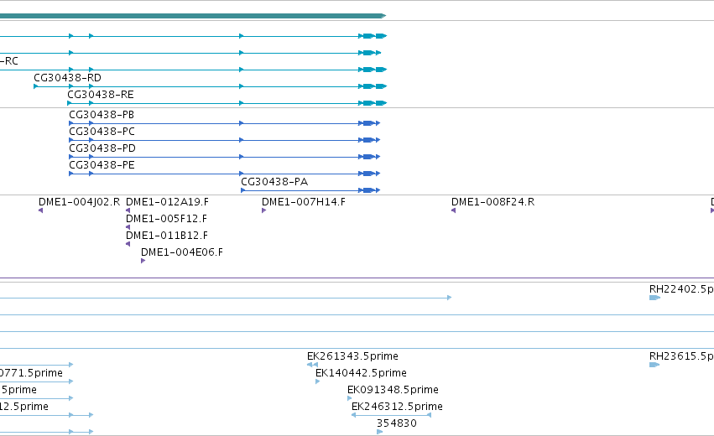Click the arrow glyph under EK091348.5prime
The image size is (714, 436).
pyautogui.click(x=349, y=398)
